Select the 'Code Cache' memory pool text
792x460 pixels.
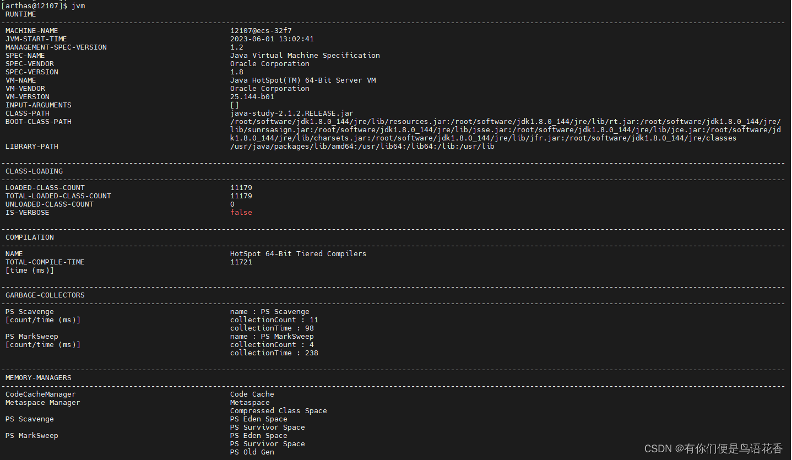point(252,394)
